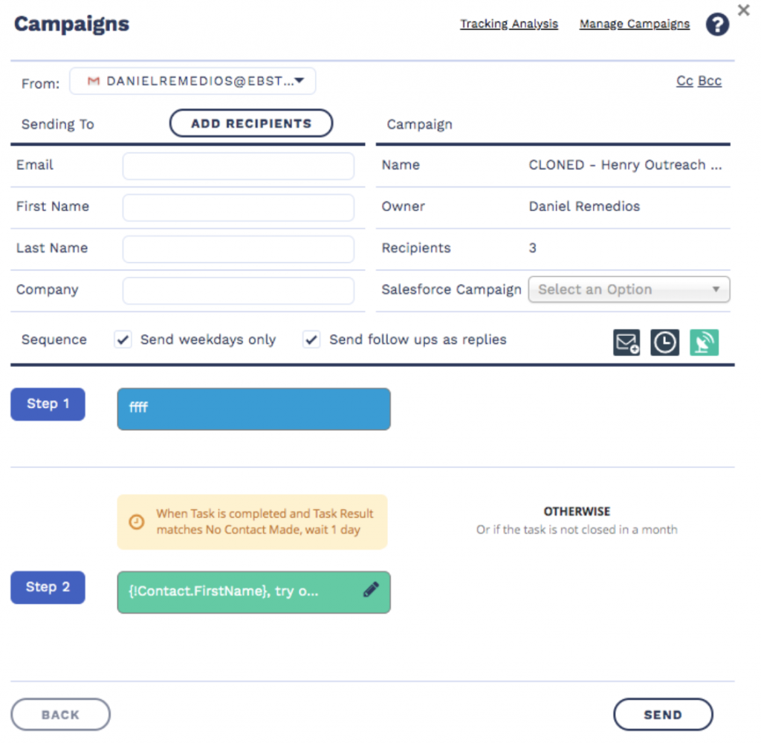
Task: Click the green satellite dish tracking icon
Action: (x=704, y=342)
